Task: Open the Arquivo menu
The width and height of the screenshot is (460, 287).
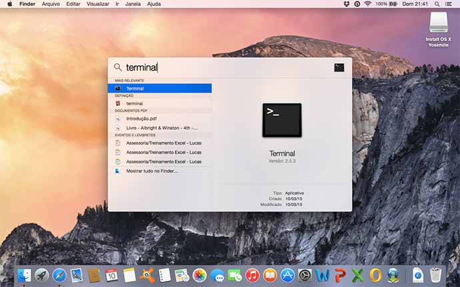Action: (x=51, y=4)
